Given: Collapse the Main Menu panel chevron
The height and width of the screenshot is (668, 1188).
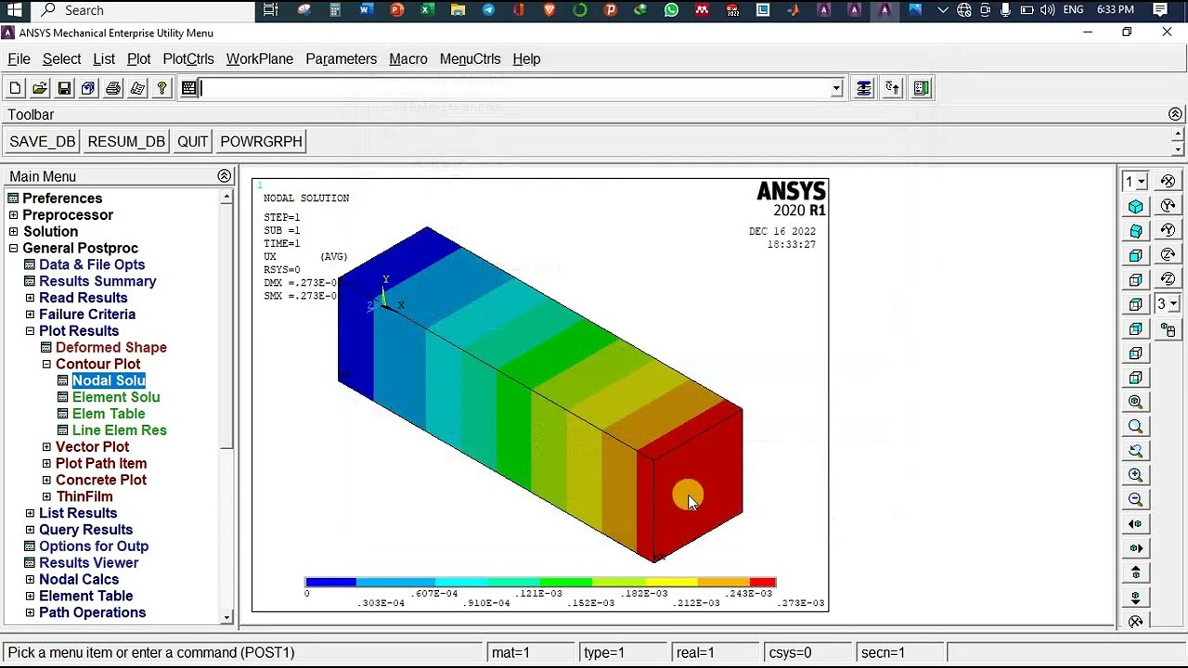Looking at the screenshot, I should 224,176.
